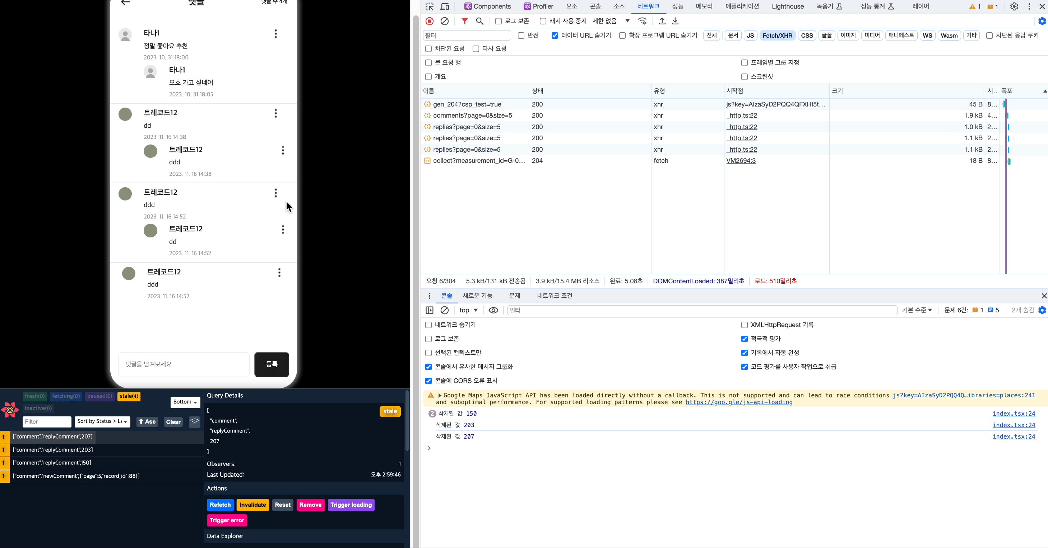Click the 댓글을 남겨보세요 comment input field

point(184,364)
